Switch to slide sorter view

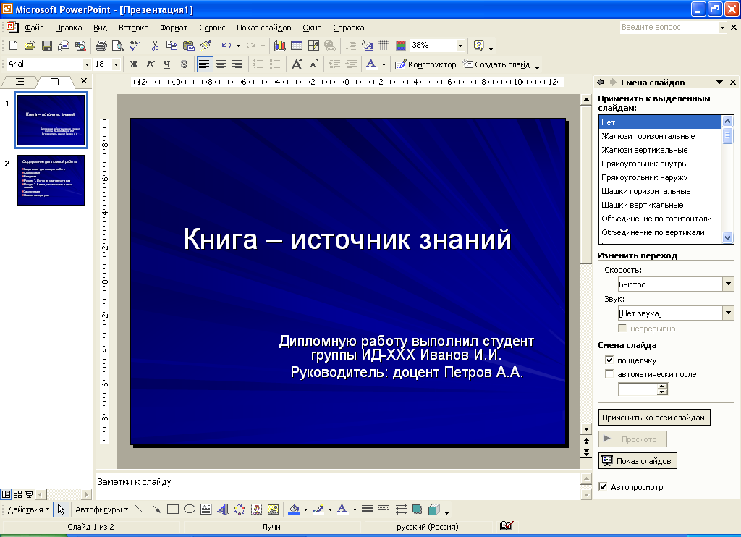pyautogui.click(x=17, y=494)
